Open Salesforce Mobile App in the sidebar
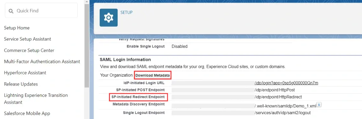Image resolution: width=362 pixels, height=119 pixels. coord(27,113)
